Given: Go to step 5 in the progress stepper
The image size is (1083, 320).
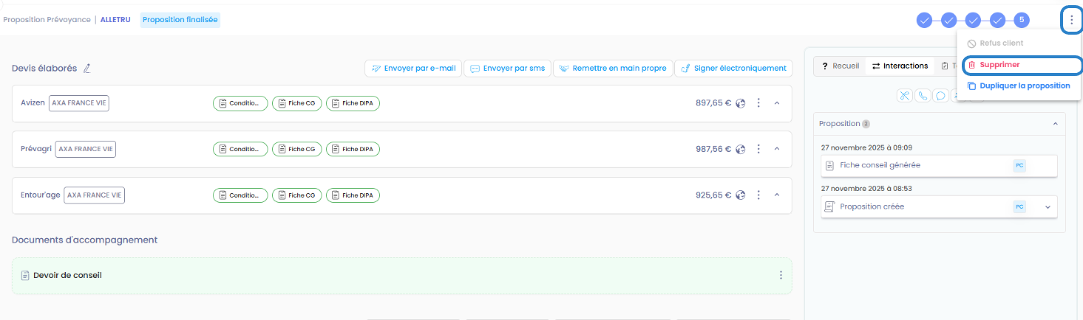Looking at the screenshot, I should click(1021, 20).
